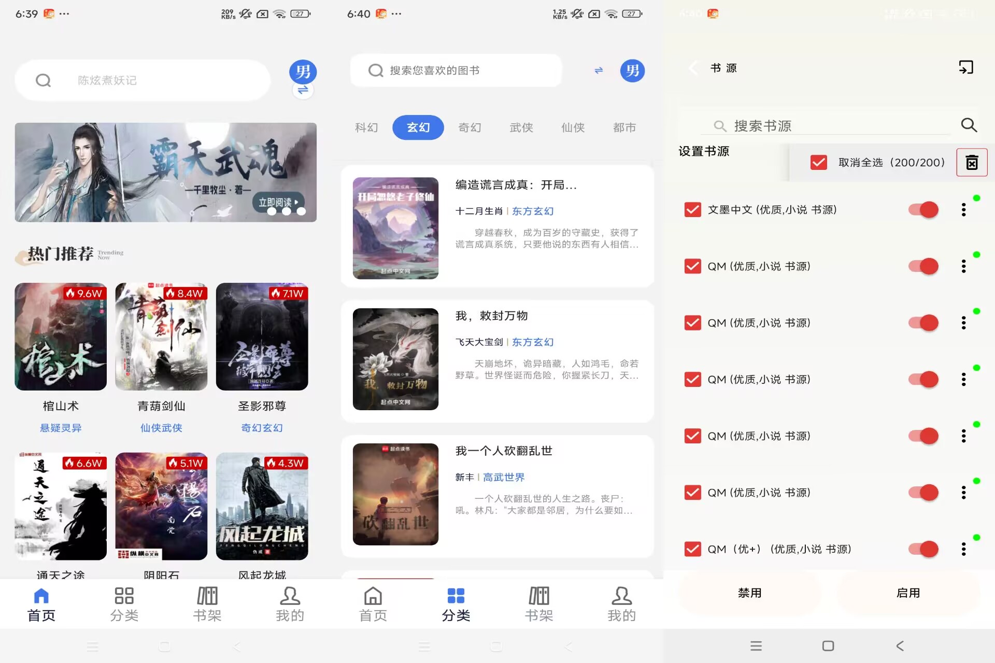
Task: Switch to the 科幻 category tab
Action: (366, 127)
